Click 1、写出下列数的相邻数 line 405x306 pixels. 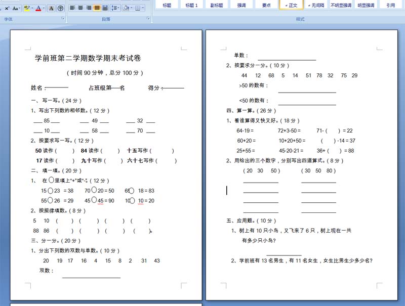[x=70, y=111]
